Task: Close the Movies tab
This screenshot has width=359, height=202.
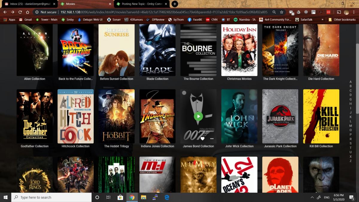Action: click(110, 4)
